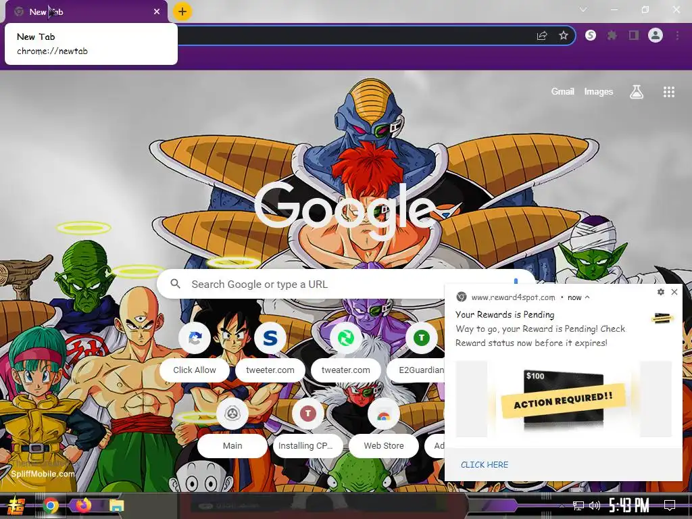The width and height of the screenshot is (692, 519).
Task: Open File Explorer from taskbar
Action: click(x=117, y=505)
